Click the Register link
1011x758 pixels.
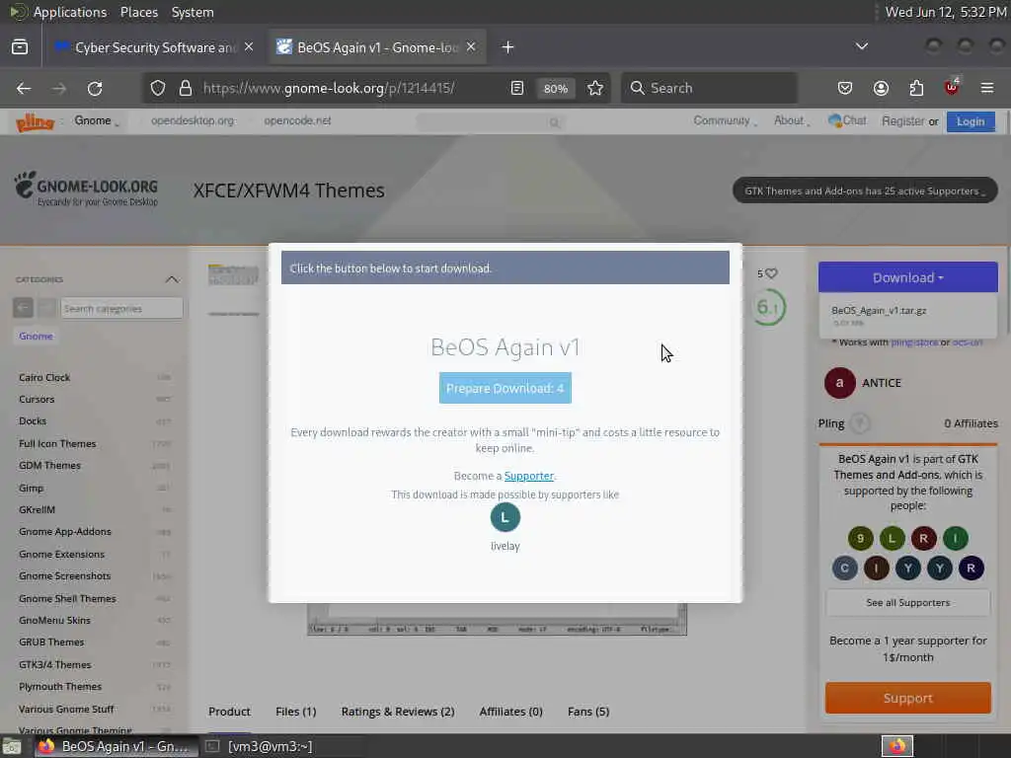pyautogui.click(x=902, y=120)
